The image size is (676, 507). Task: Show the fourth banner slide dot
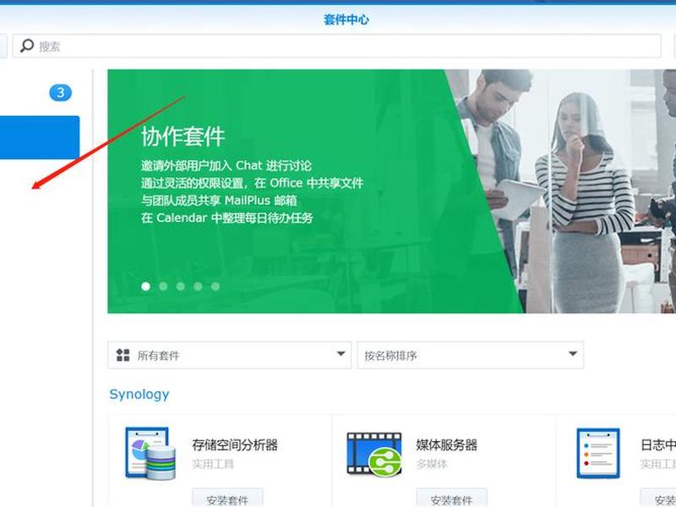(x=198, y=286)
